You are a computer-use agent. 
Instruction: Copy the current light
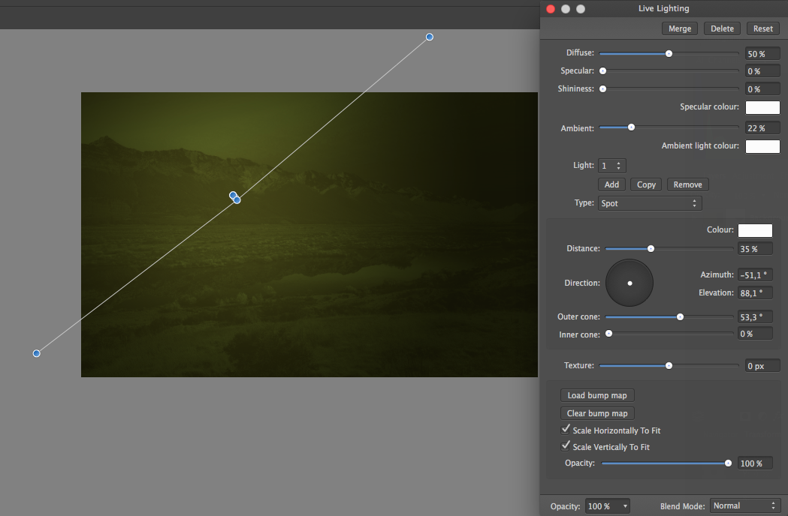click(x=646, y=184)
